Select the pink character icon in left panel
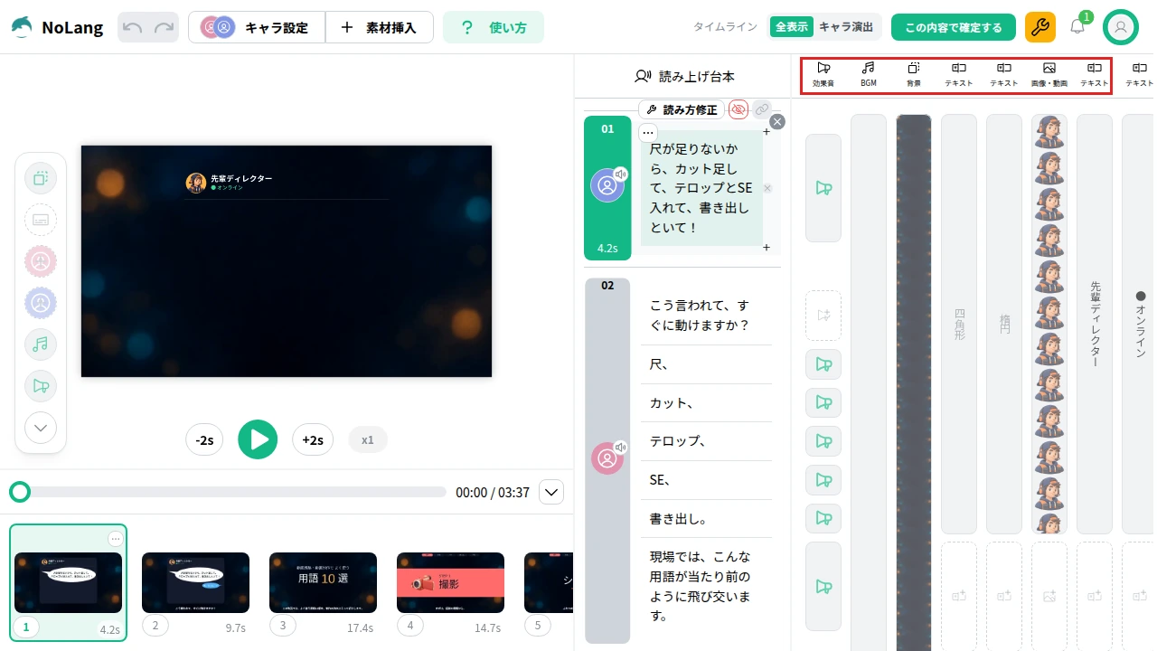The height and width of the screenshot is (651, 1157). pyautogui.click(x=41, y=261)
